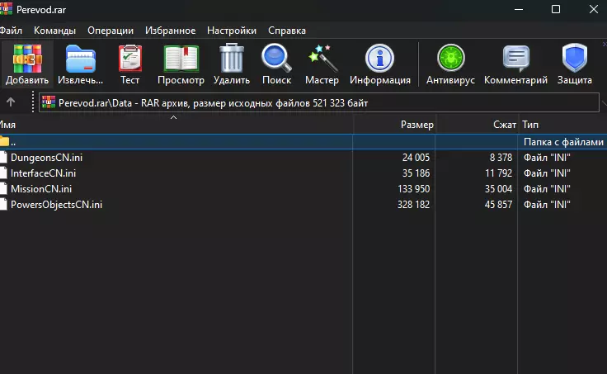Start the Антивирус (Virus scan) icon

click(450, 58)
